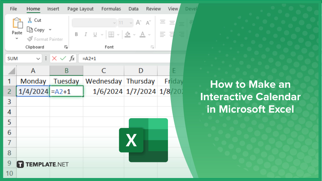Click the Select All corner triangle

(12, 71)
